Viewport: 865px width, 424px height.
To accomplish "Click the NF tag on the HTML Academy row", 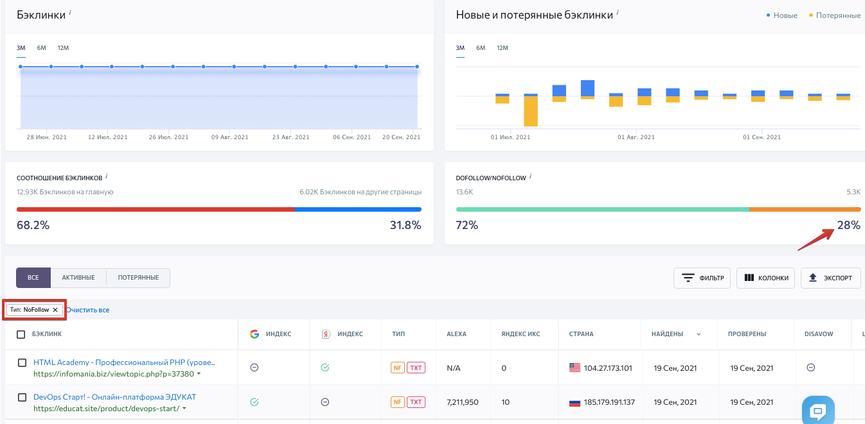I will (398, 368).
